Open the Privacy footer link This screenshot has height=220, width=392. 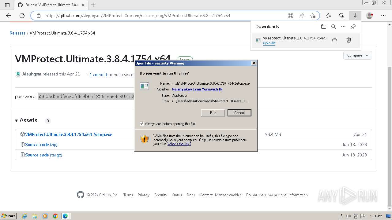144,195
